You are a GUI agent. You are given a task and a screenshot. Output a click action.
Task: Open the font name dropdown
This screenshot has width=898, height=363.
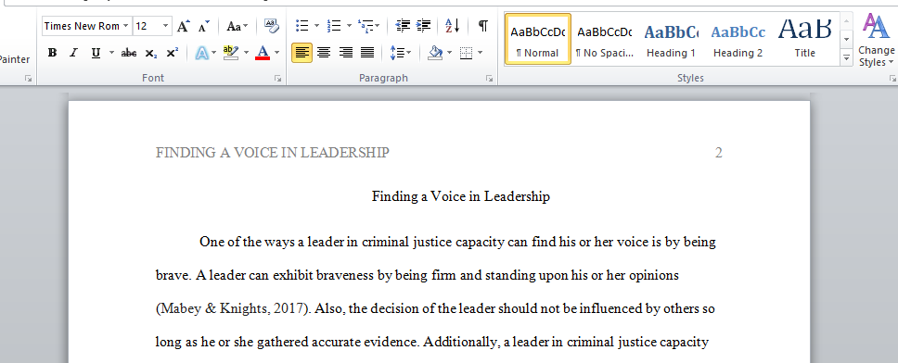tap(125, 26)
